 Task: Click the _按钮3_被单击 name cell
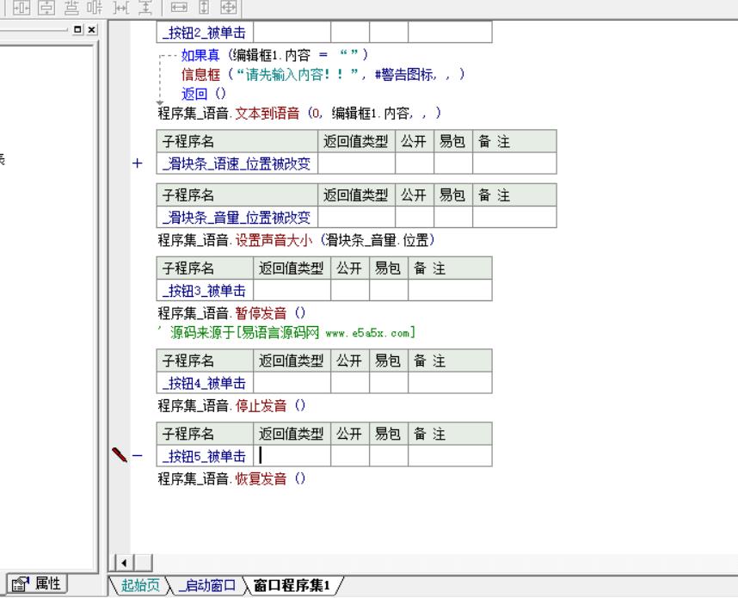point(205,291)
